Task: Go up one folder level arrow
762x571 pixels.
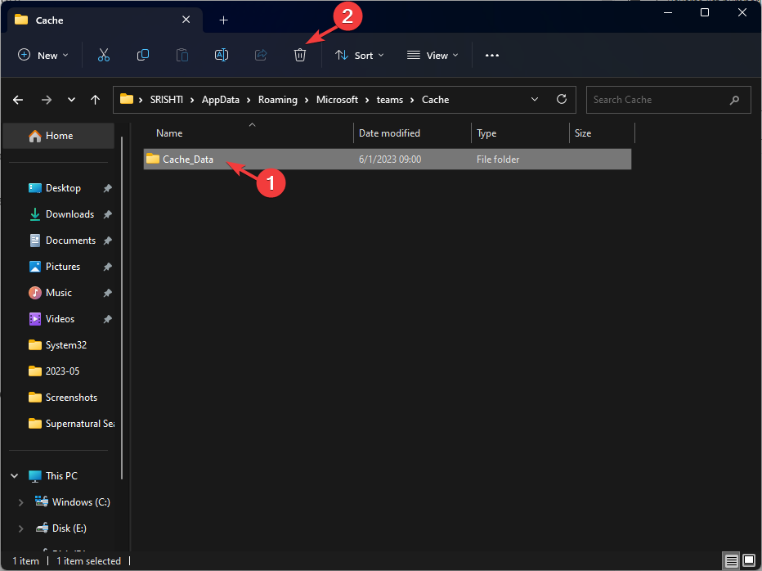Action: (95, 100)
